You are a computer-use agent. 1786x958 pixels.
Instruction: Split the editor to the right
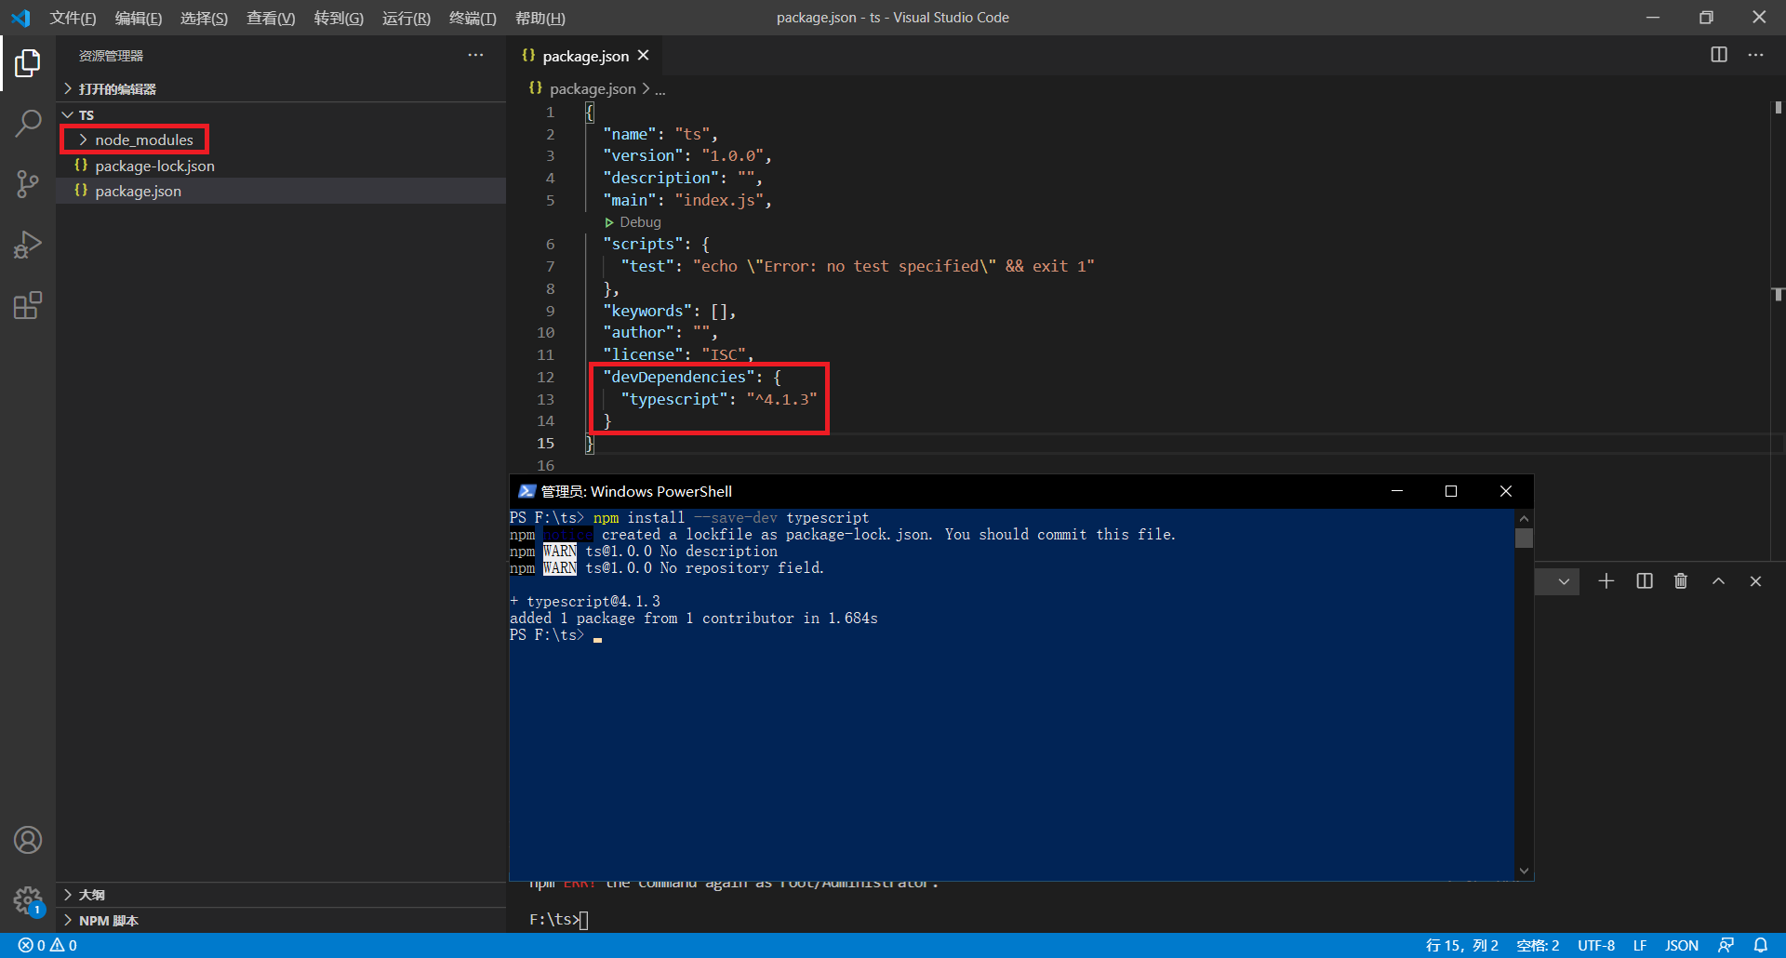[1719, 55]
